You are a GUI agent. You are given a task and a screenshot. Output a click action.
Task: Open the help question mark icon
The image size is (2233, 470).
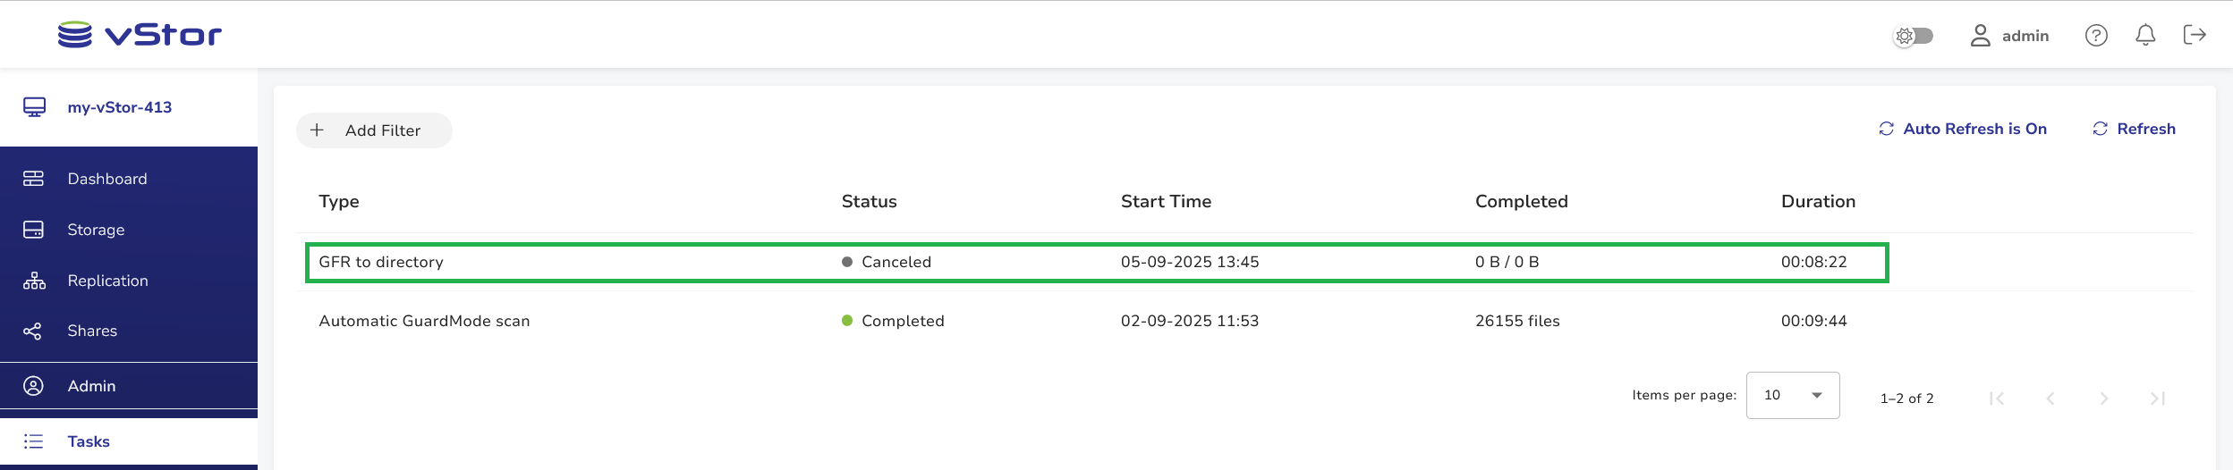click(2096, 36)
